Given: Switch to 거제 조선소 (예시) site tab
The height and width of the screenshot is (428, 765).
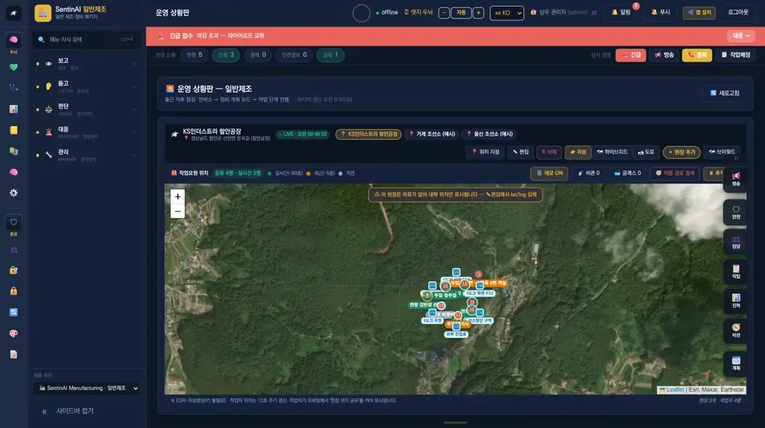Looking at the screenshot, I should 431,134.
